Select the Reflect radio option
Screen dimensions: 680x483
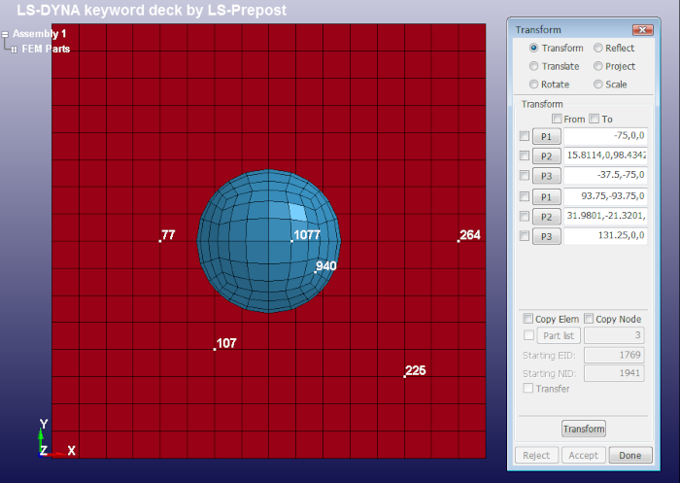pyautogui.click(x=597, y=49)
